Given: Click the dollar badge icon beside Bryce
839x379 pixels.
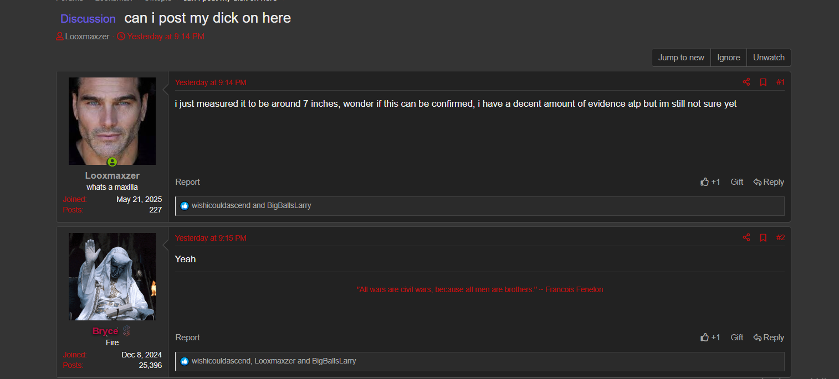Looking at the screenshot, I should click(x=126, y=331).
